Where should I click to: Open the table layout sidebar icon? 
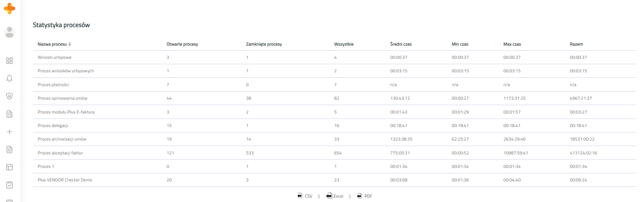pos(9,167)
